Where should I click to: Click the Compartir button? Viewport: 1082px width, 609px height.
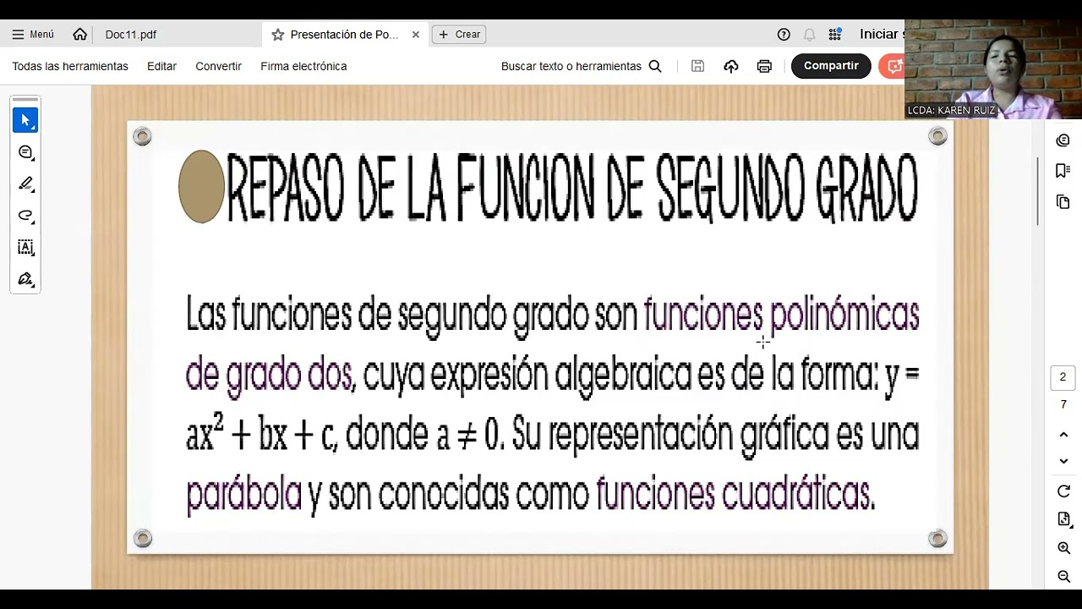831,66
